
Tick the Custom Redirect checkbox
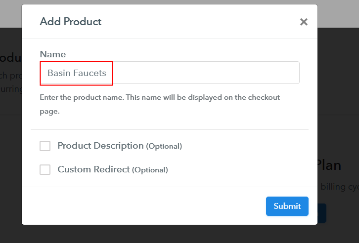(45, 169)
